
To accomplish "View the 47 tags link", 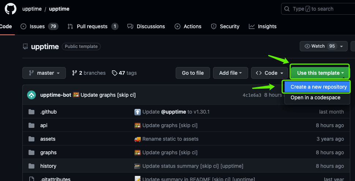I will (124, 73).
